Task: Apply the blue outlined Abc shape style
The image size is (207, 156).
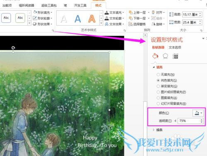Action: [x=6, y=18]
